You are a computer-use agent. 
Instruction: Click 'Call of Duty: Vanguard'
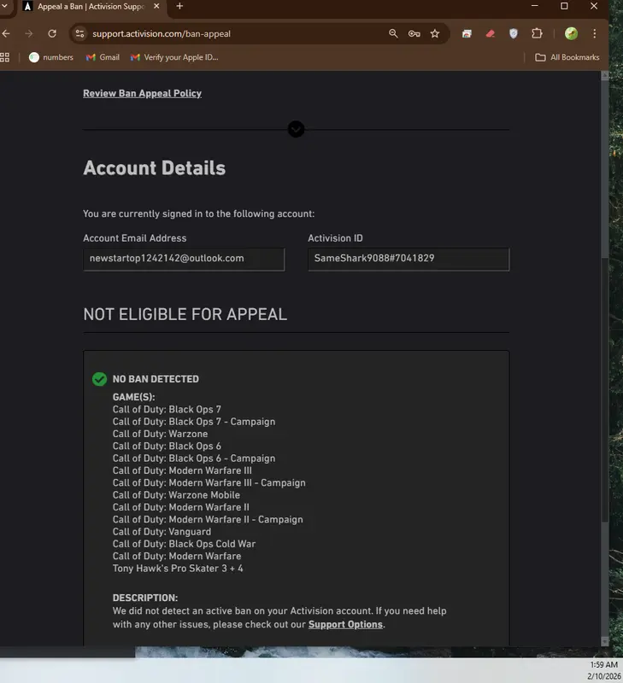162,531
